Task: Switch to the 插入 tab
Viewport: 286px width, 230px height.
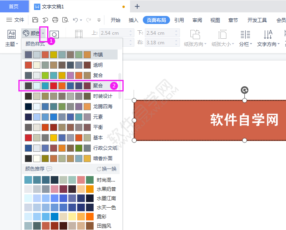Action: [133, 20]
